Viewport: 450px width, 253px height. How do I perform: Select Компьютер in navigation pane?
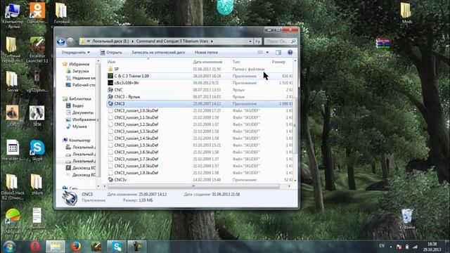tap(79, 141)
